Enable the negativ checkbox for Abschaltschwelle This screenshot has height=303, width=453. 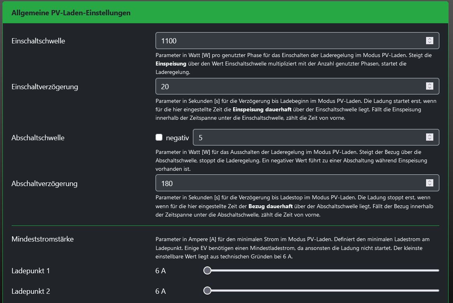tap(159, 137)
